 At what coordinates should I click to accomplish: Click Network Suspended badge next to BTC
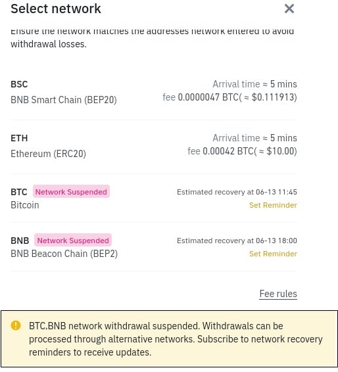pyautogui.click(x=71, y=192)
